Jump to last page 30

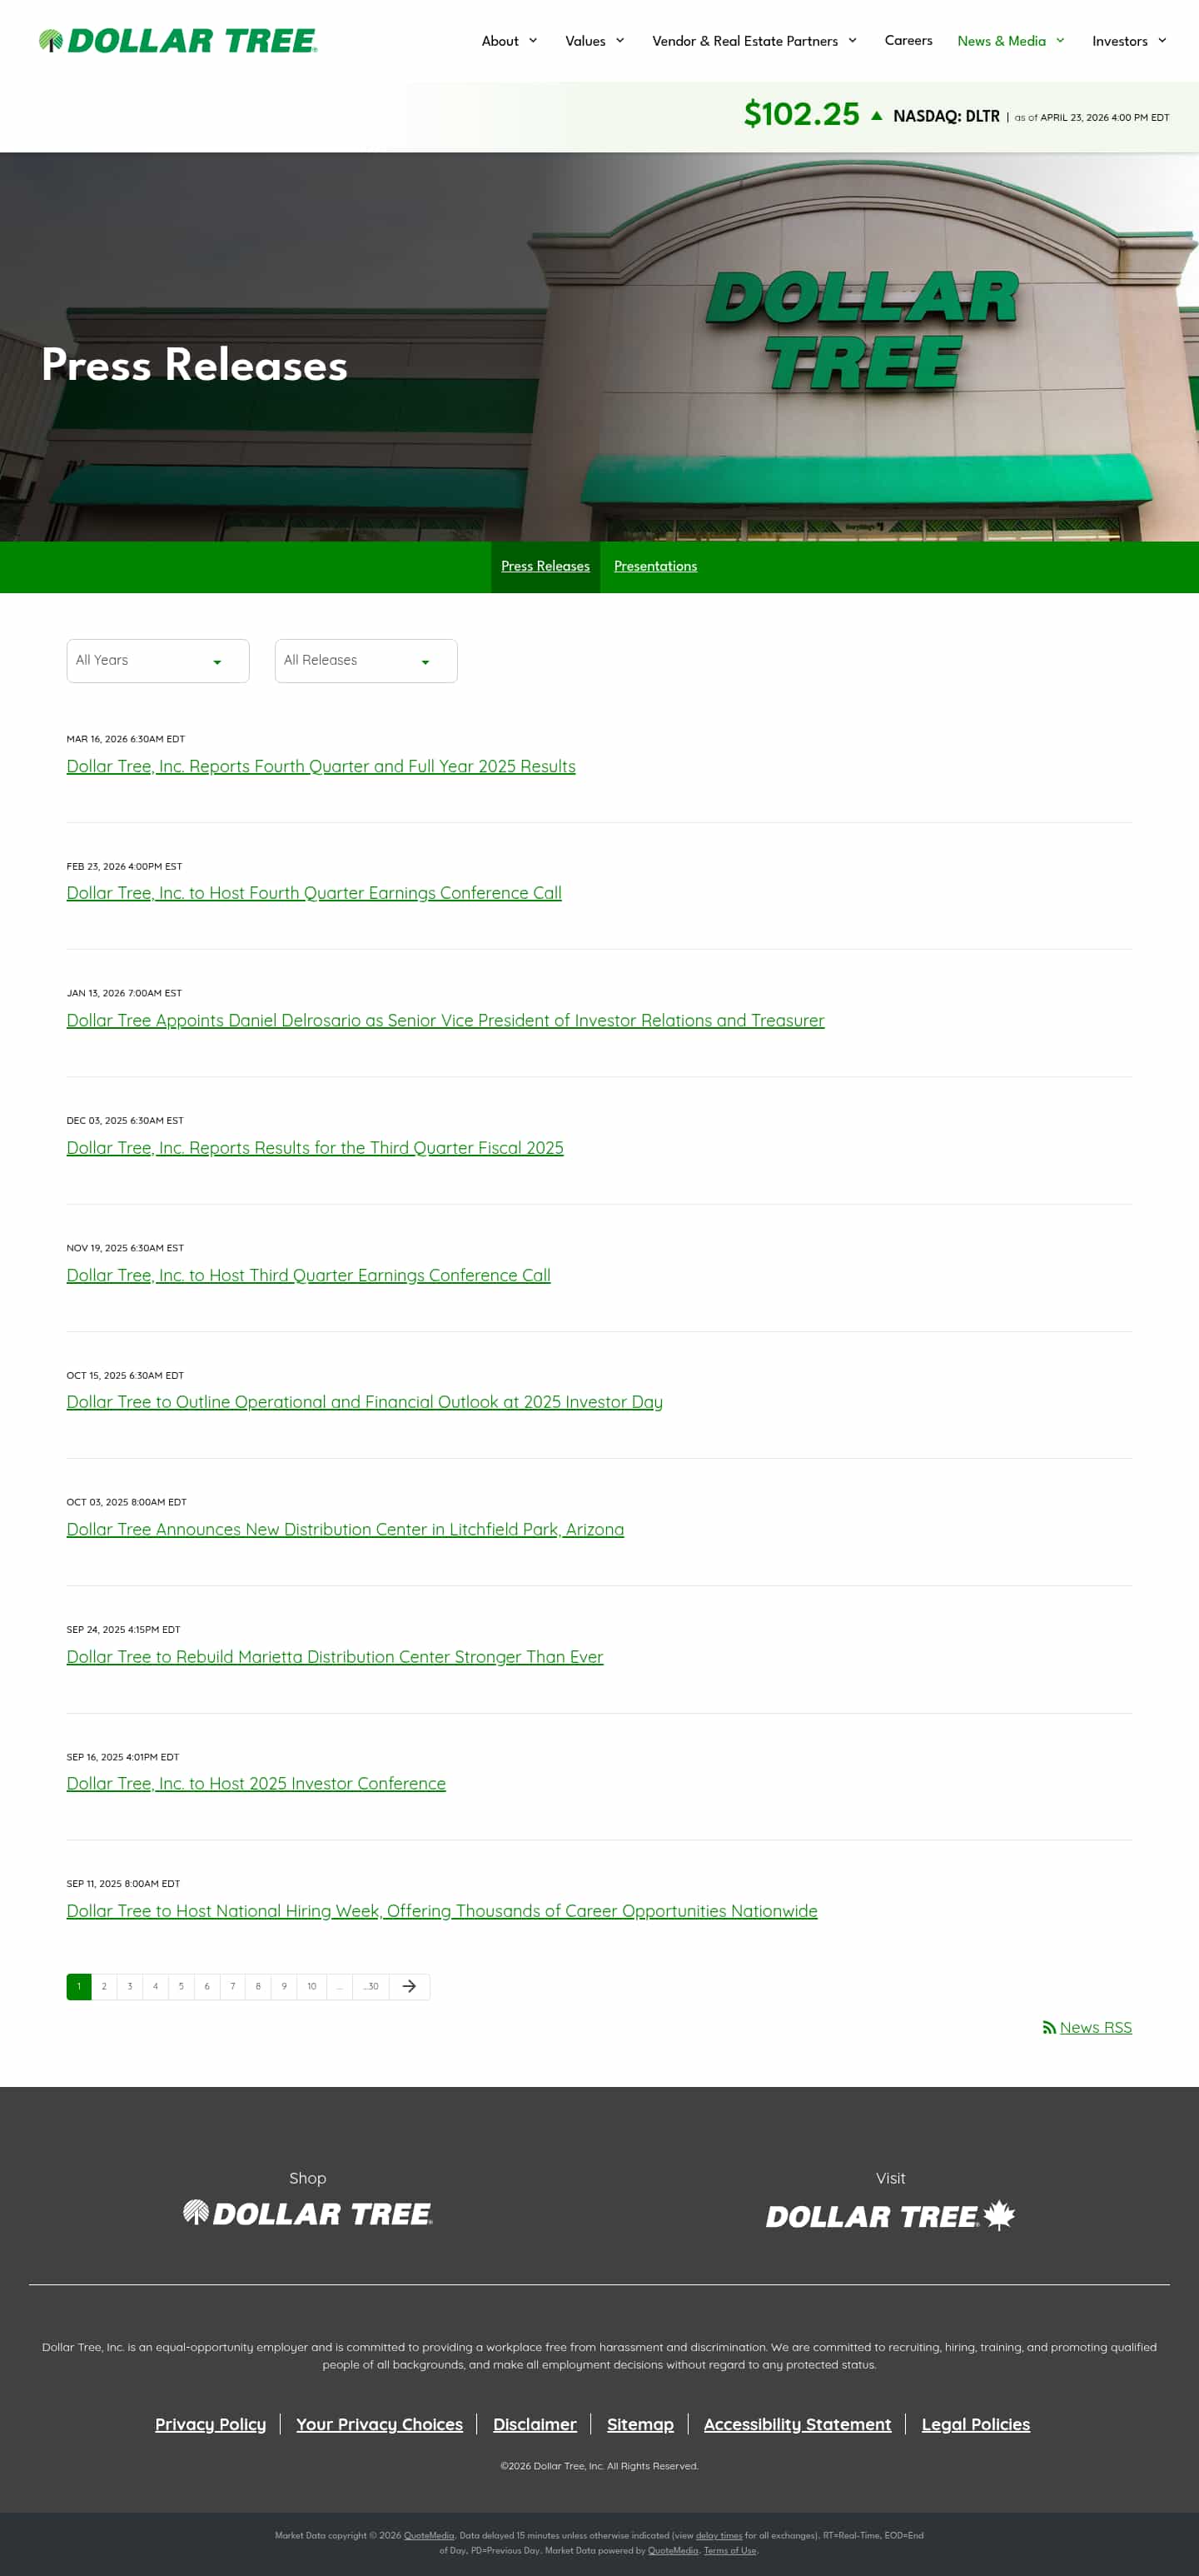[371, 1986]
